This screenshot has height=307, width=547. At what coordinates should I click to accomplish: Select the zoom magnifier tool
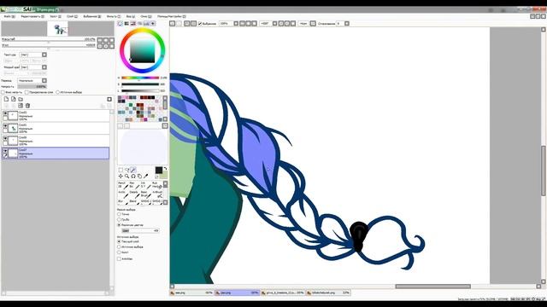pyautogui.click(x=127, y=177)
